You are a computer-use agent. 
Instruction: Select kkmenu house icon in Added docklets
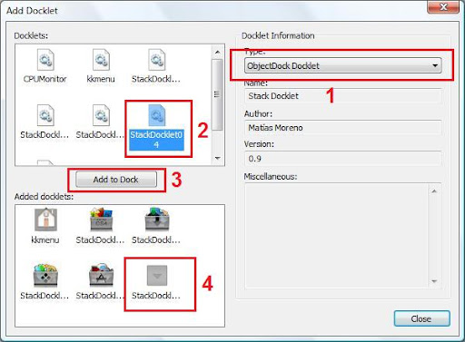(45, 226)
